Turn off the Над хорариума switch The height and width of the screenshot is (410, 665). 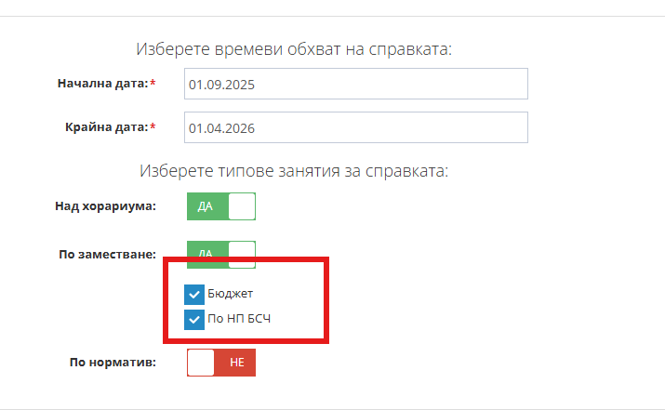coord(221,206)
